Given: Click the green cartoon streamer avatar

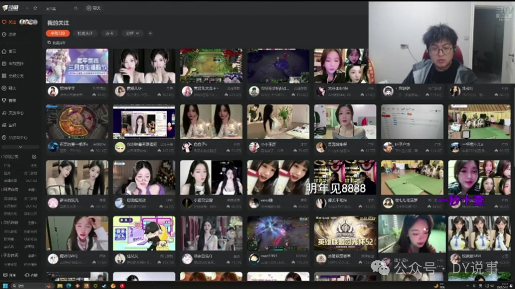Looking at the screenshot, I should pyautogui.click(x=120, y=147).
